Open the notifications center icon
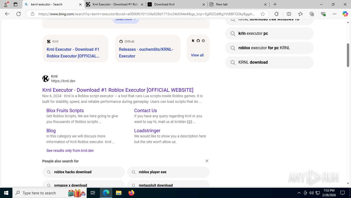The height and width of the screenshot is (198, 351). pos(342,193)
